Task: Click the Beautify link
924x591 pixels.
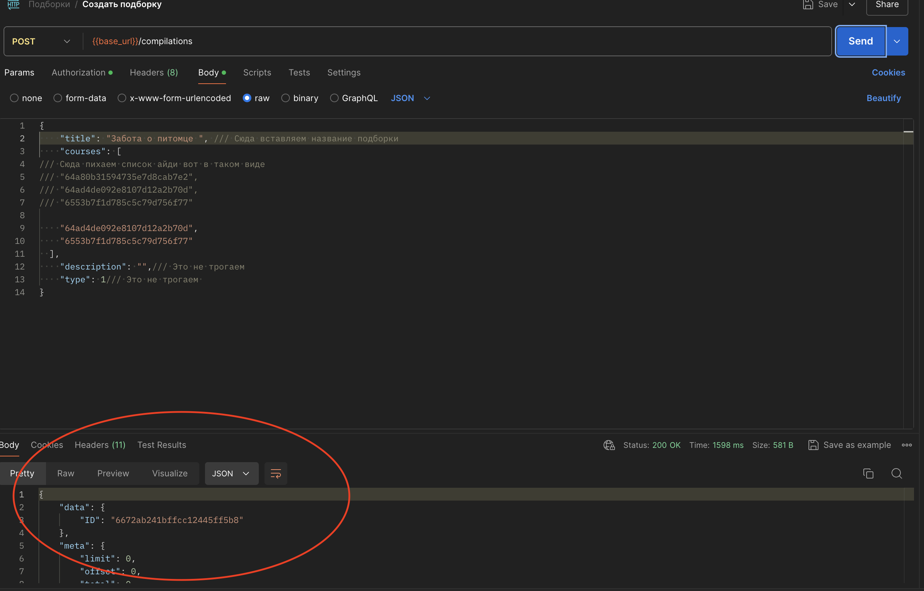Action: (883, 98)
